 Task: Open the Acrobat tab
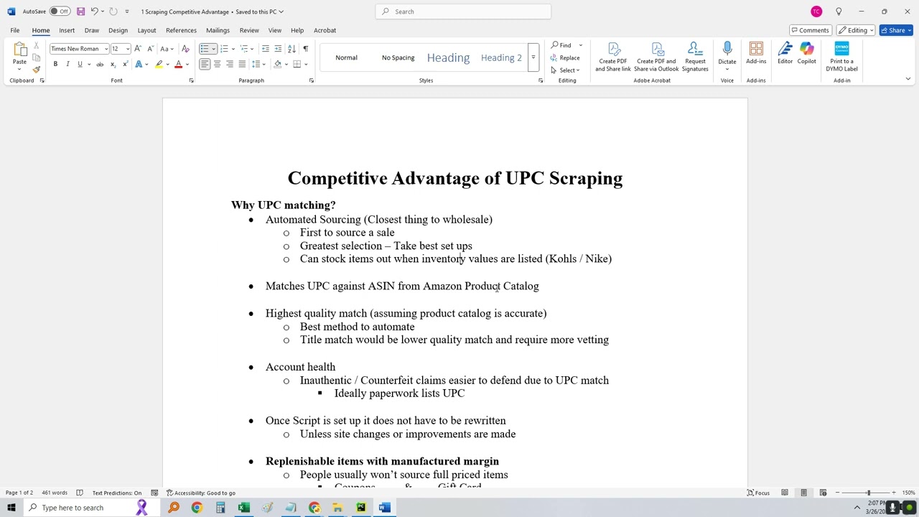[325, 30]
